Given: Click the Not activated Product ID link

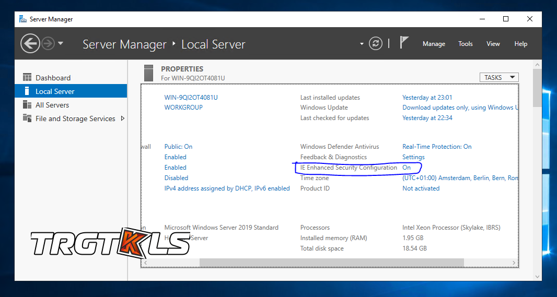Looking at the screenshot, I should point(421,188).
